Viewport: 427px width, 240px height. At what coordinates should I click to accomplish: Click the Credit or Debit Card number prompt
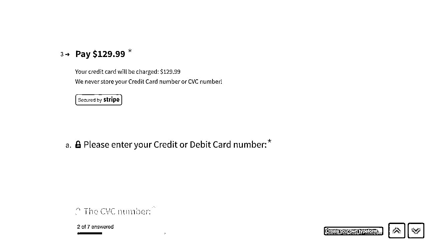click(175, 145)
